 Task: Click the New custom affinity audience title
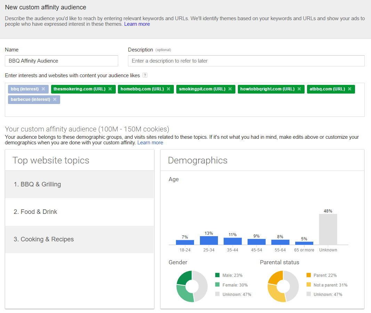(46, 7)
